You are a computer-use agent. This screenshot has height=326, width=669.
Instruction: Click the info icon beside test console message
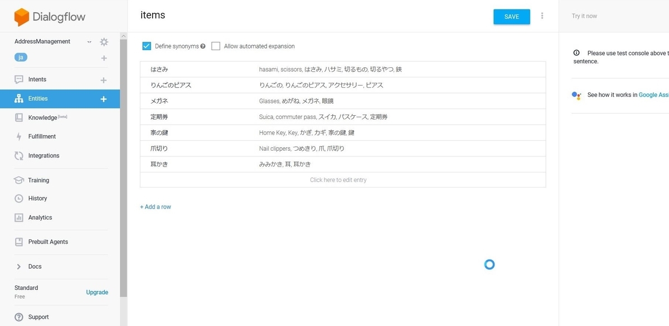[576, 53]
